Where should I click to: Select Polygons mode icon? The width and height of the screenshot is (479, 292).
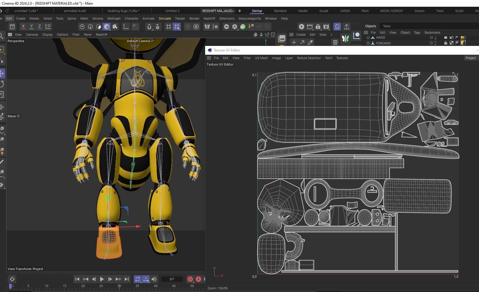[98, 27]
